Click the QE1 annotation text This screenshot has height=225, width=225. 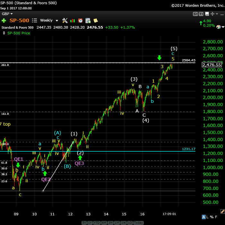(19, 159)
